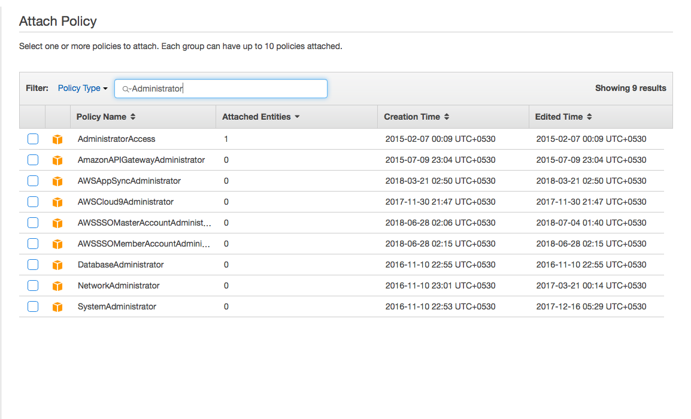
Task: Click the AWSAppSyncAdministrator policy name
Action: 129,181
